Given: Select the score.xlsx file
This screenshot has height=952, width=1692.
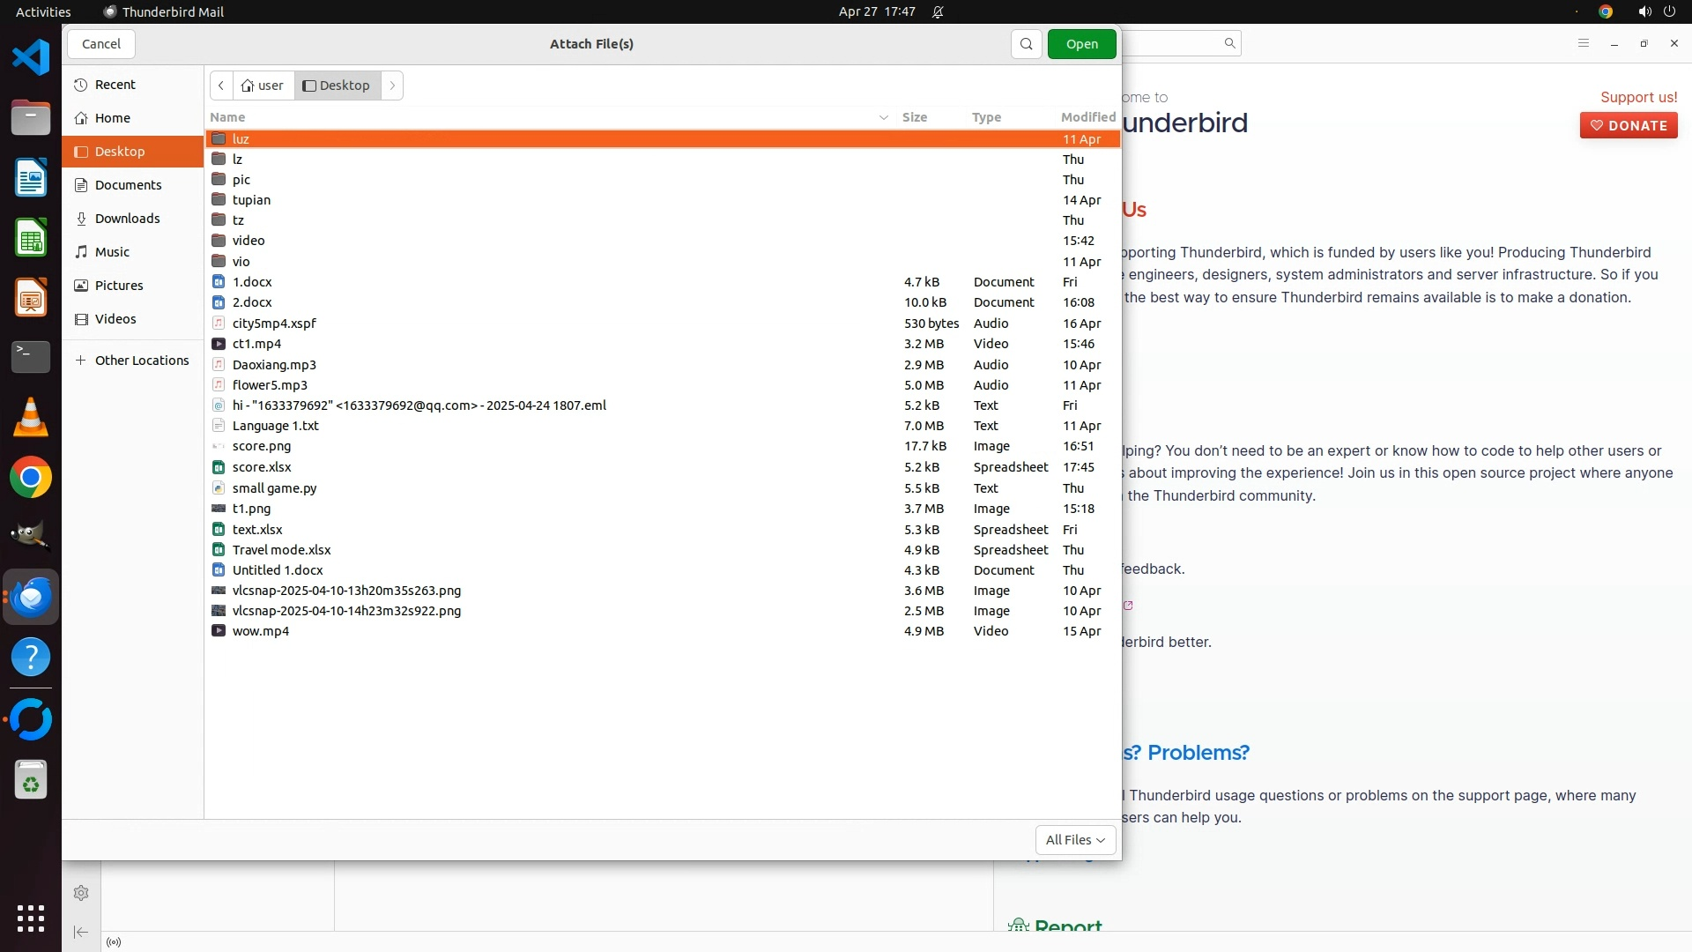Looking at the screenshot, I should pyautogui.click(x=262, y=467).
